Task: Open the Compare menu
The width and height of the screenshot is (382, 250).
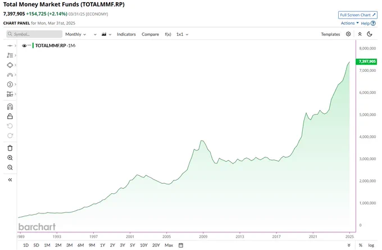Action: point(151,34)
